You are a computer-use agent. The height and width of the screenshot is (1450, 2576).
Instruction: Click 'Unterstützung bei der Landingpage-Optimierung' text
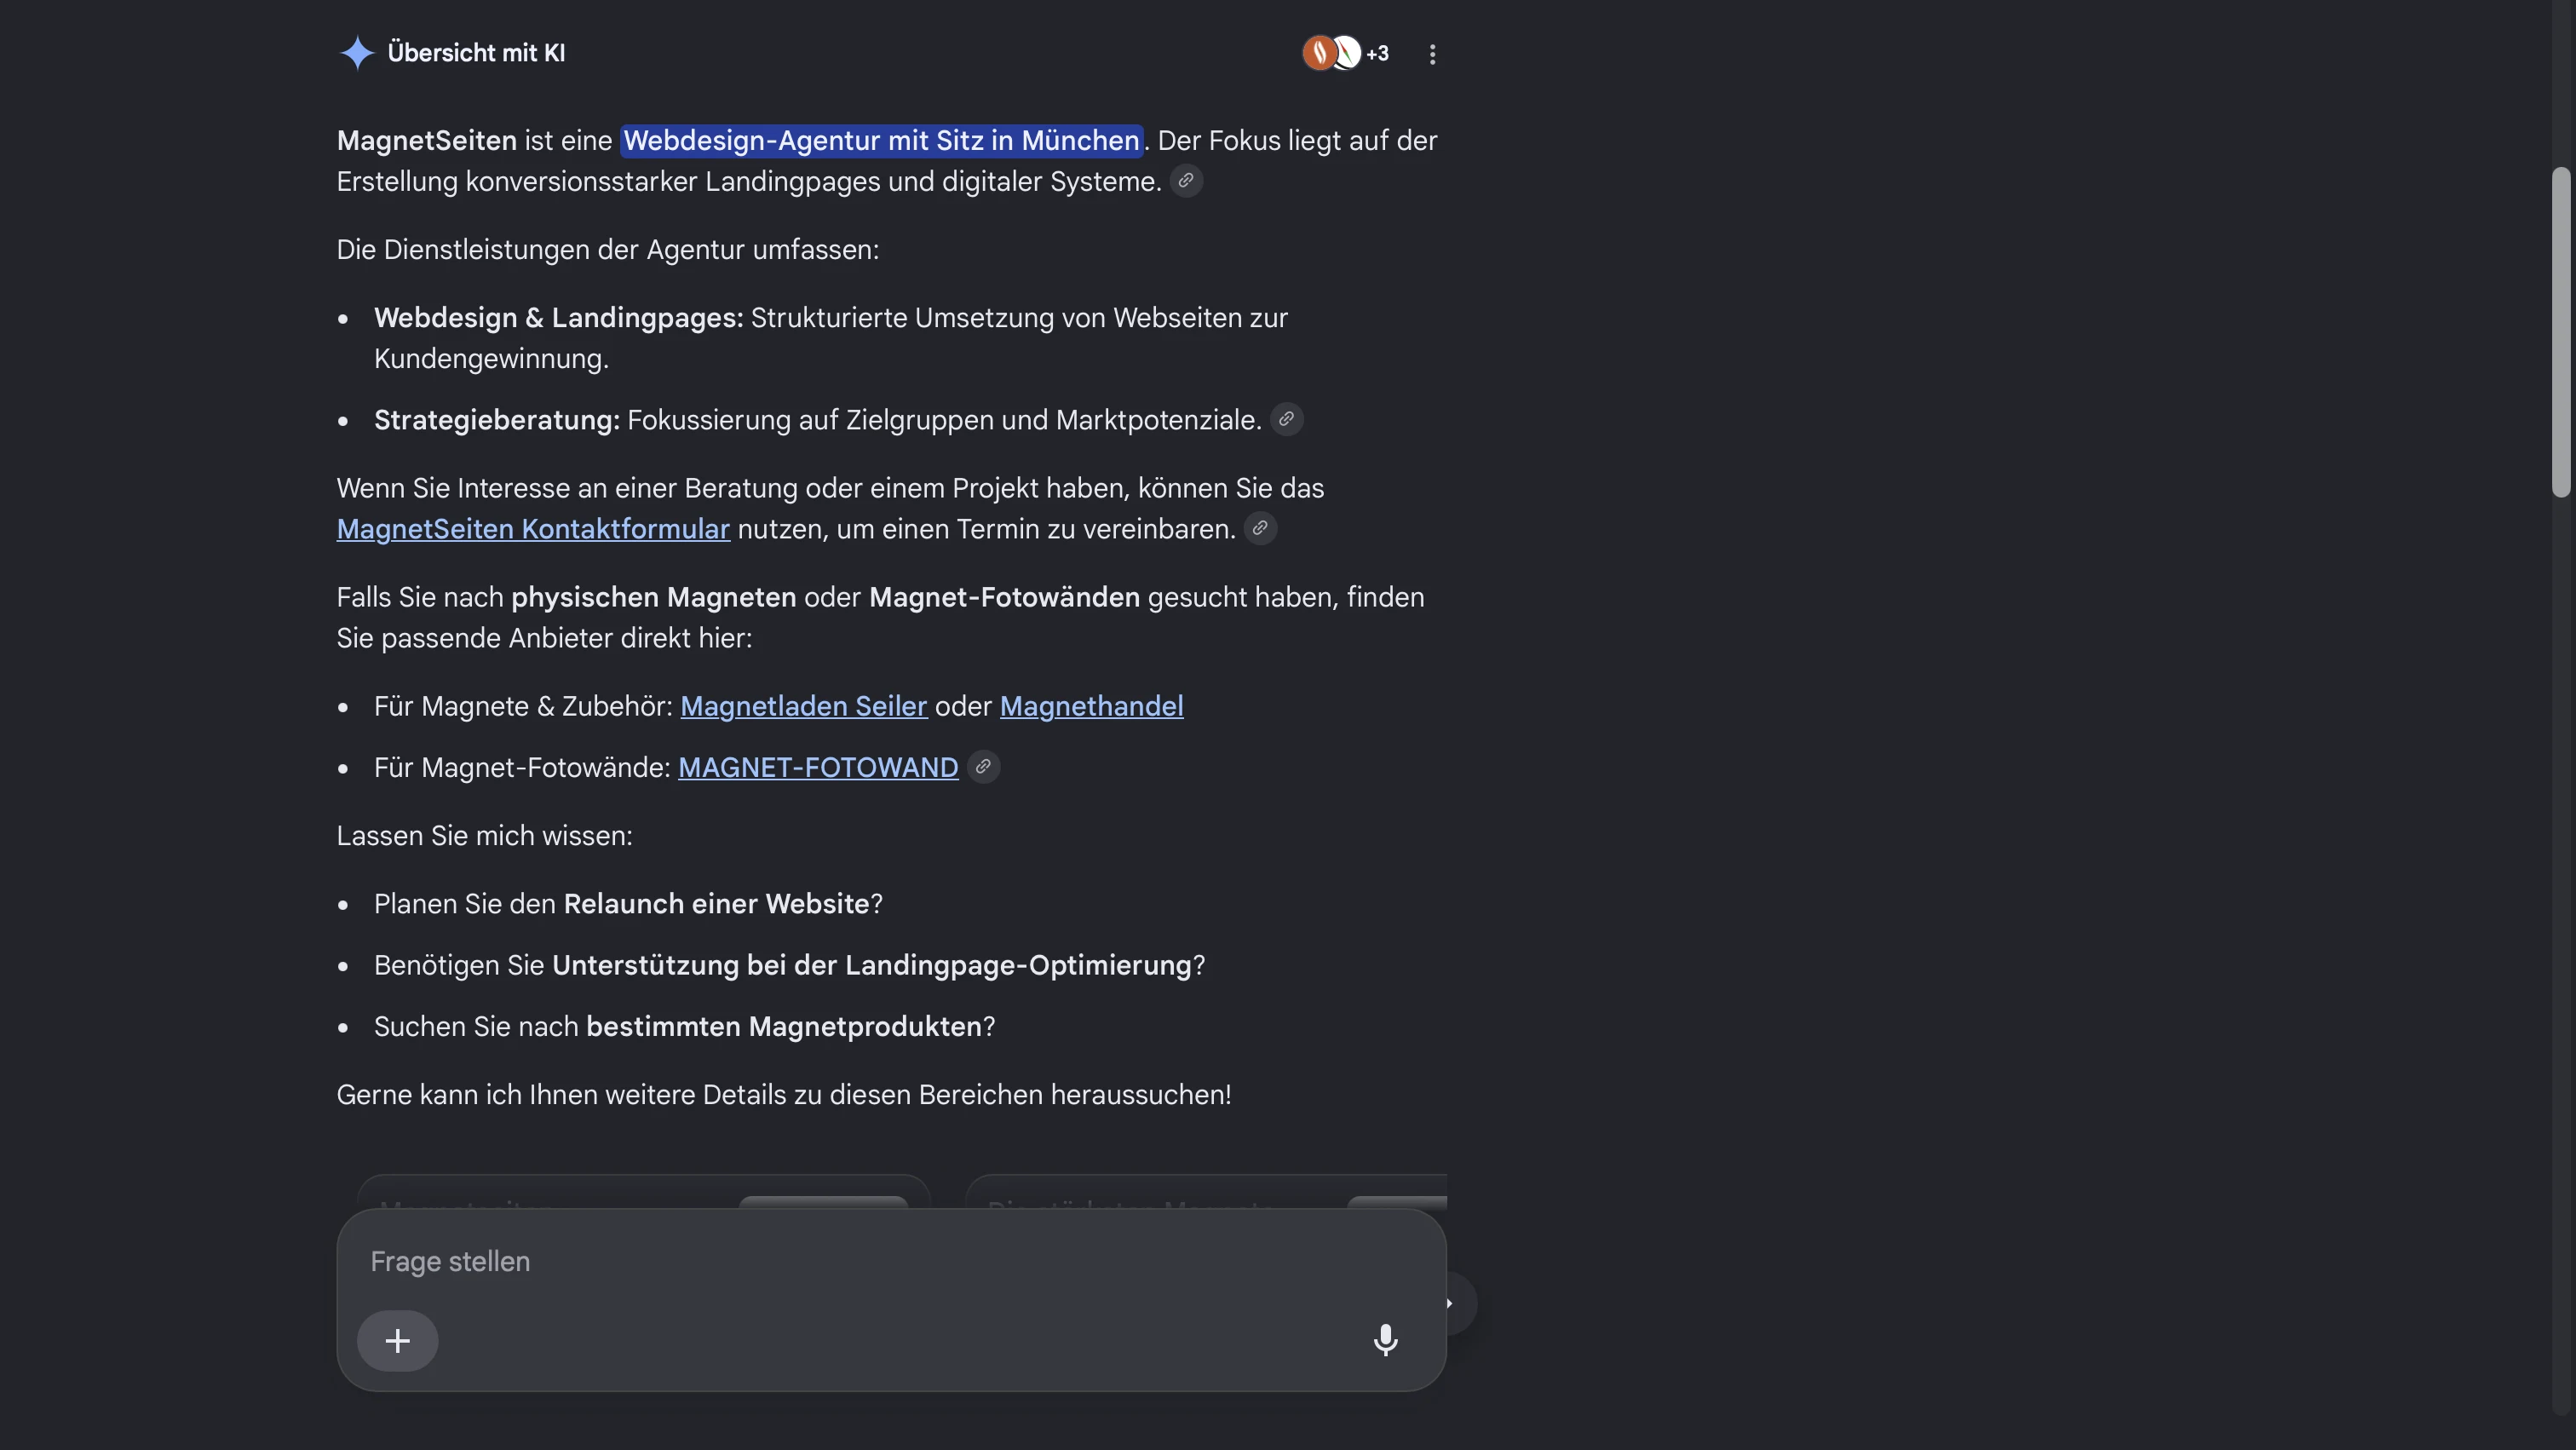(872, 965)
